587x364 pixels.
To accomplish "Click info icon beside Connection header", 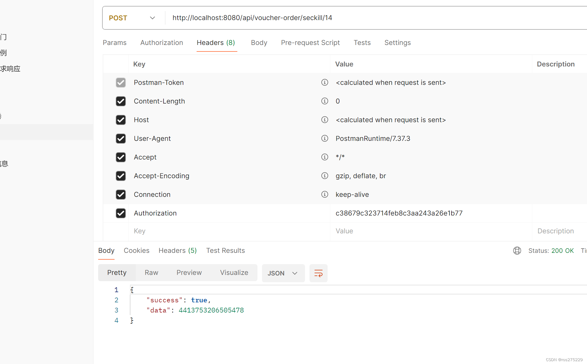I will [x=324, y=194].
